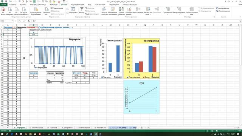
Task: Switch to Formulas (Формулы) ribbon tab
Action: pos(54,5)
